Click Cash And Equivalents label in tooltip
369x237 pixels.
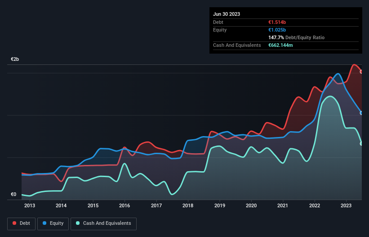[237, 45]
